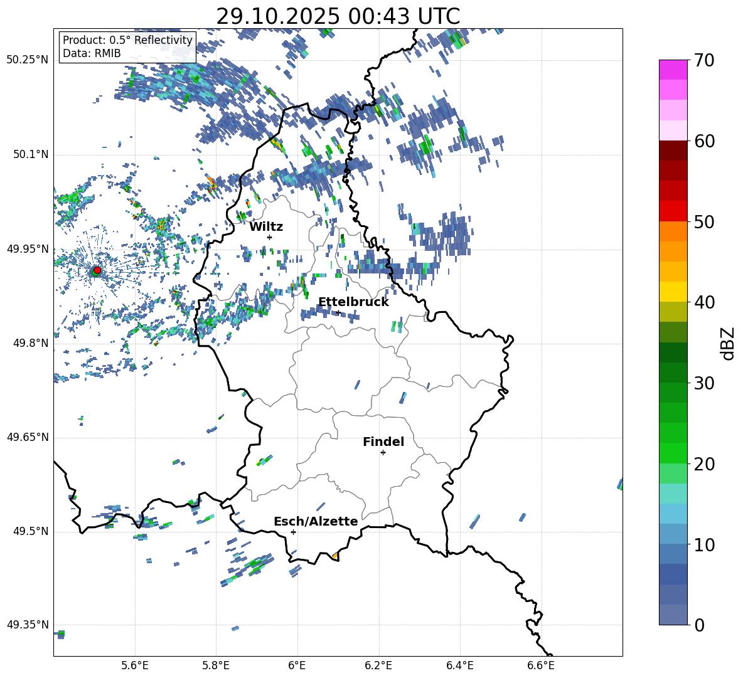This screenshot has height=678, width=743.
Task: Click the dark red colorbar segment below 60
Action: [x=673, y=151]
